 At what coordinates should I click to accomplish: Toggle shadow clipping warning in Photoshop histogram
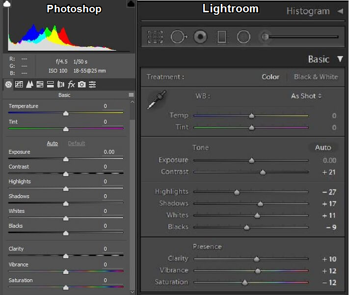(x=7, y=3)
